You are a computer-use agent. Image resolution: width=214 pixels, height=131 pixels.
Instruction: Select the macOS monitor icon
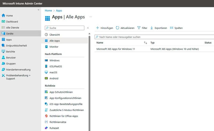(x=46, y=72)
